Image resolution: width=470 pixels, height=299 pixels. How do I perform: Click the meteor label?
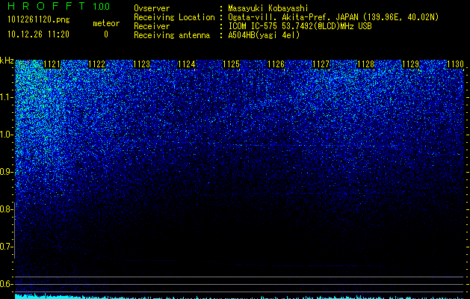point(106,23)
